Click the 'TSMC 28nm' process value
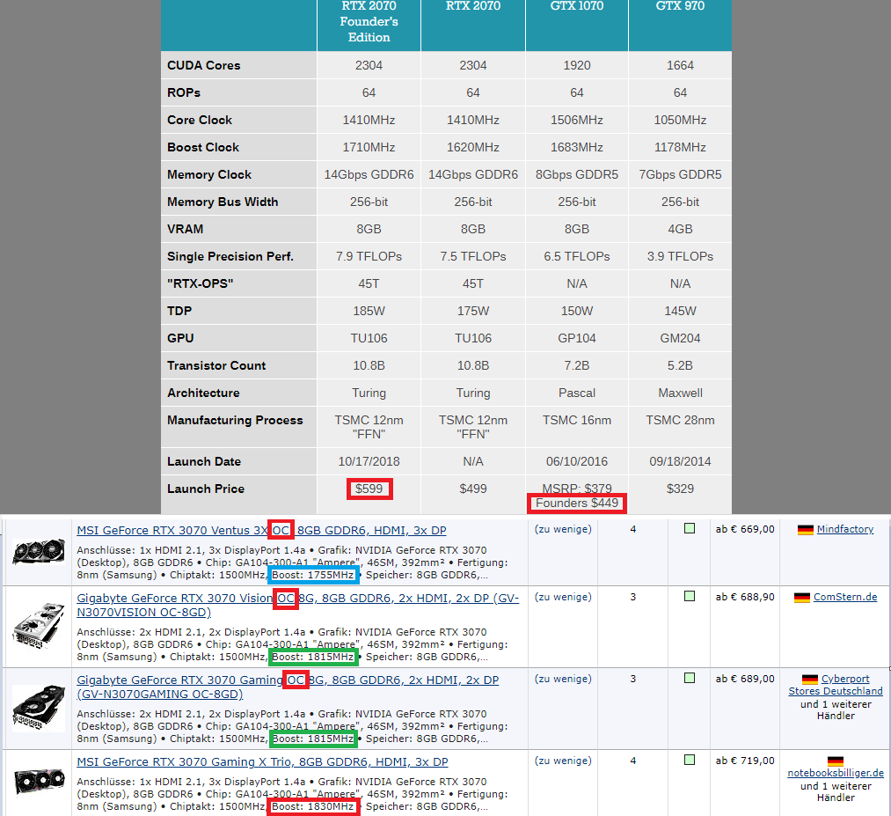The width and height of the screenshot is (891, 816). click(x=680, y=420)
